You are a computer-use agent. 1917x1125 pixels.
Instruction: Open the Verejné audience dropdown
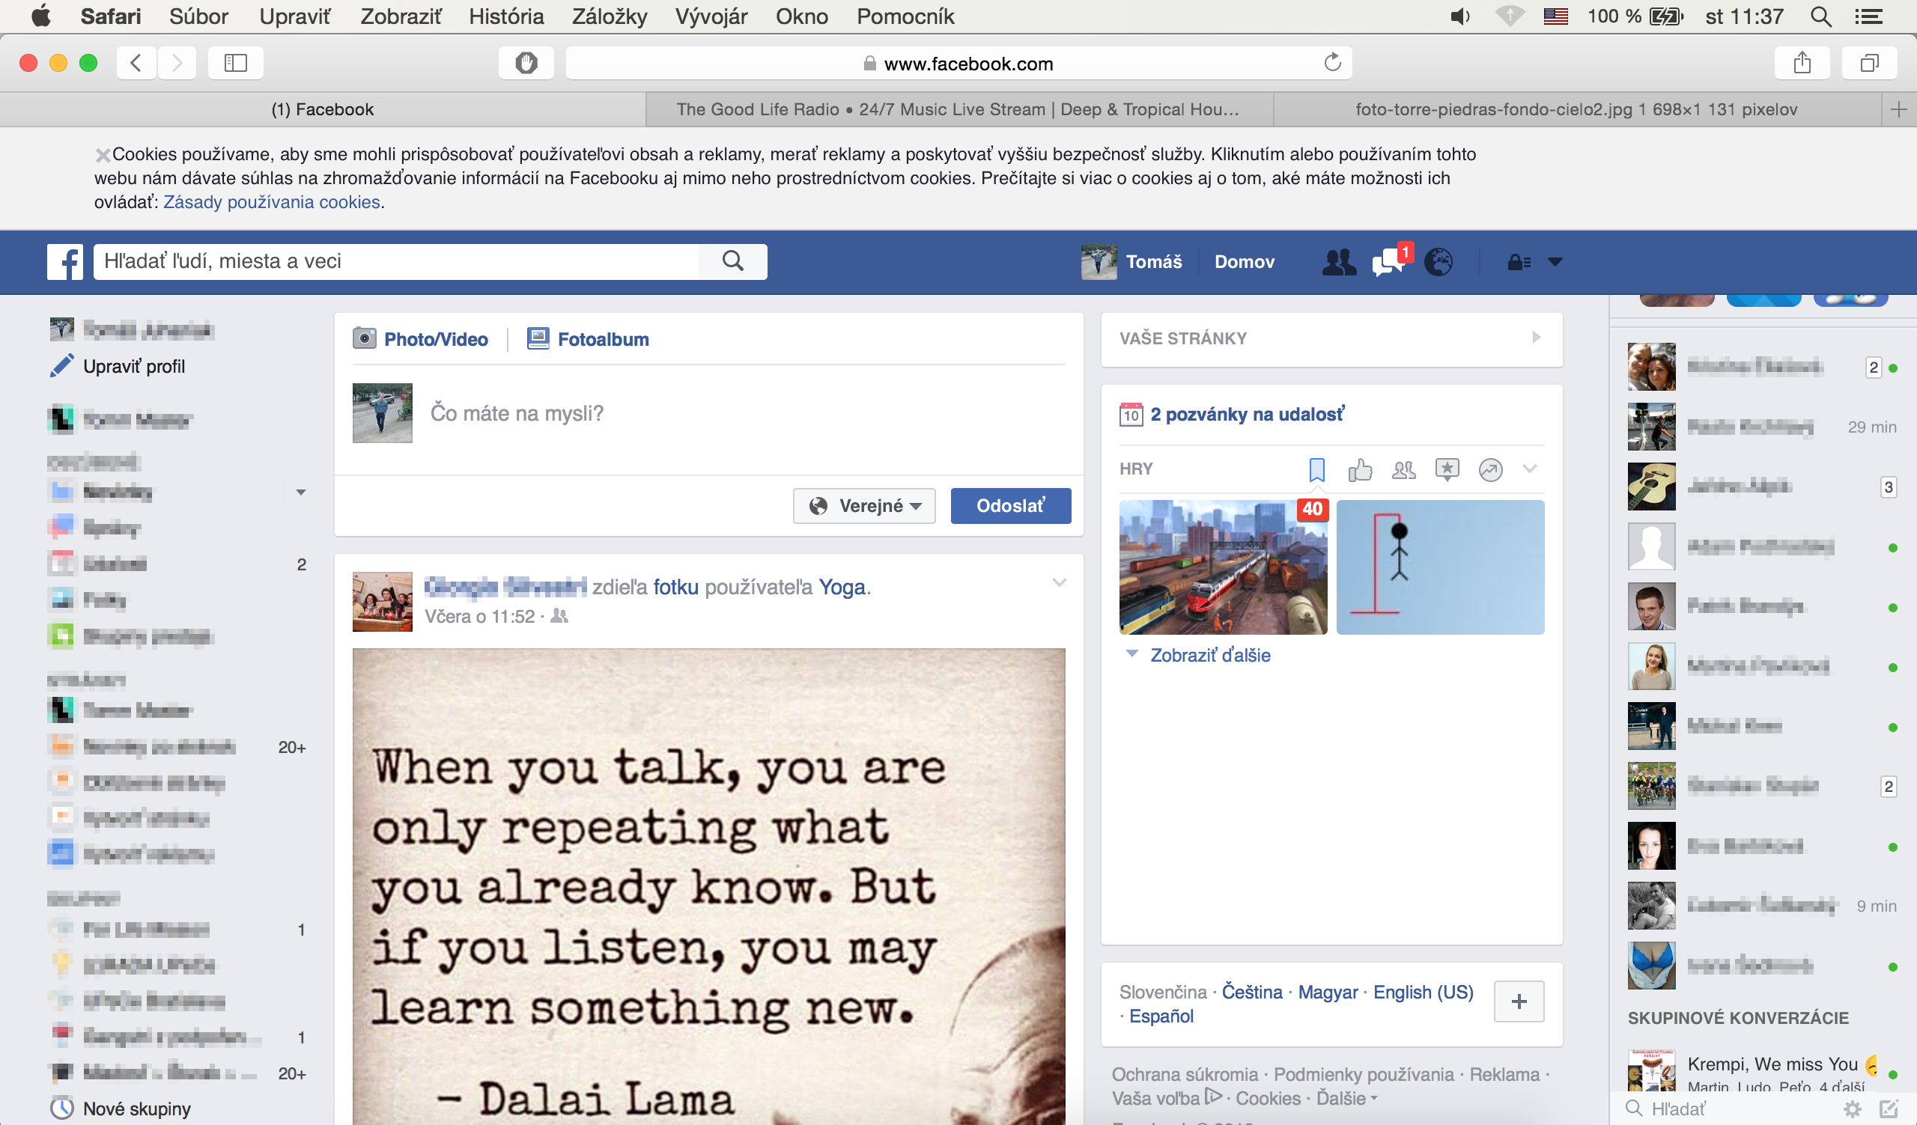pos(864,506)
